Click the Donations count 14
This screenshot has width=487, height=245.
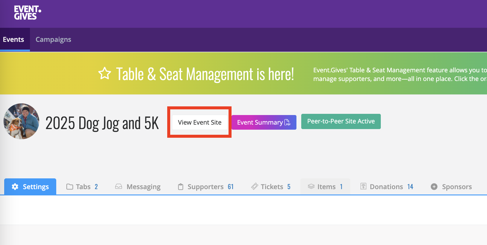click(410, 187)
